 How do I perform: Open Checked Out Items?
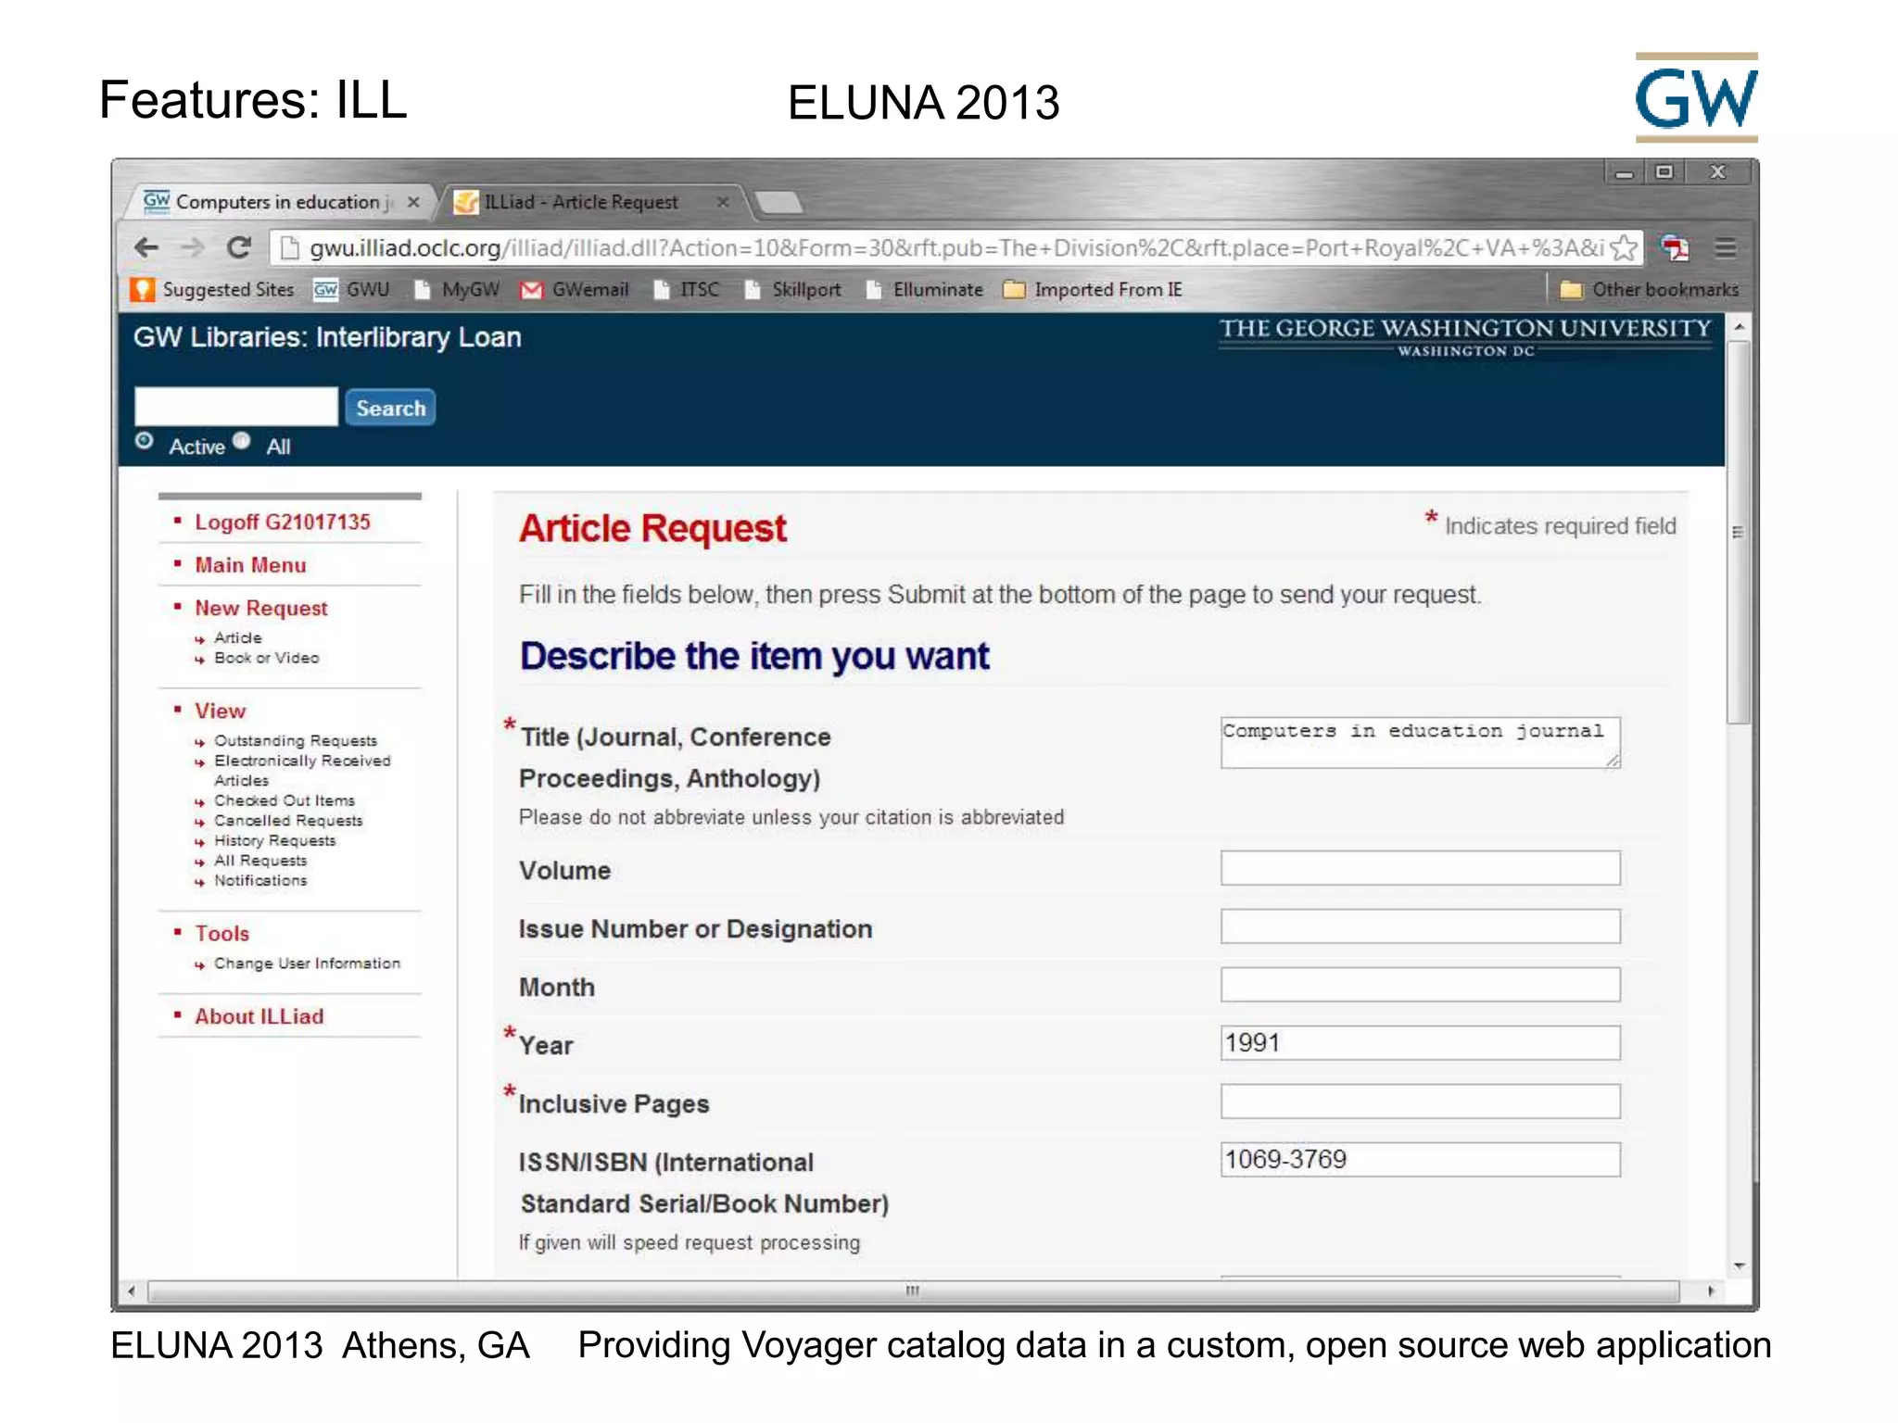(285, 800)
